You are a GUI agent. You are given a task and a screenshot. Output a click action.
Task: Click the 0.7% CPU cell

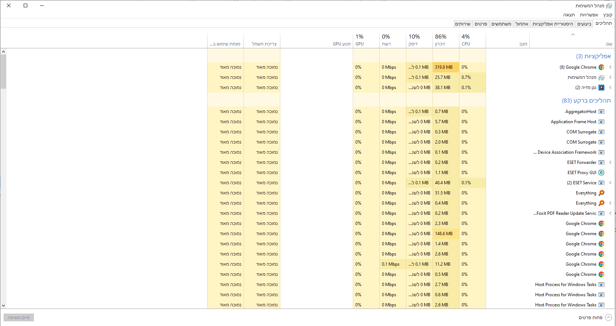coord(473,77)
